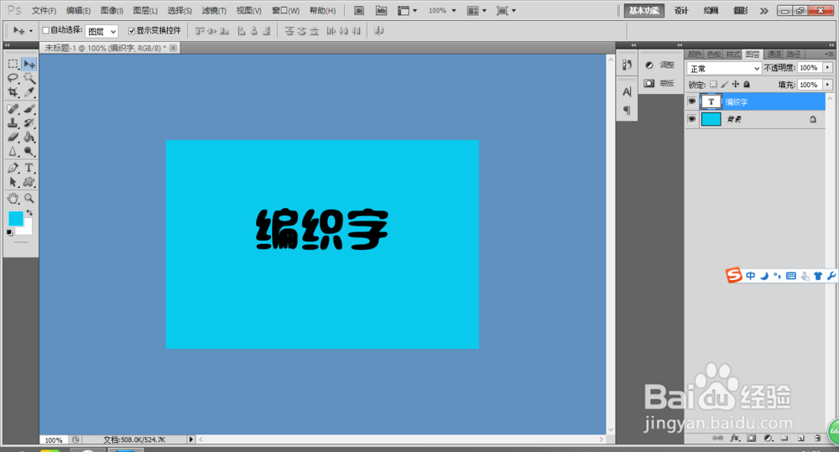Toggle lock position
The image size is (839, 452).
[736, 84]
